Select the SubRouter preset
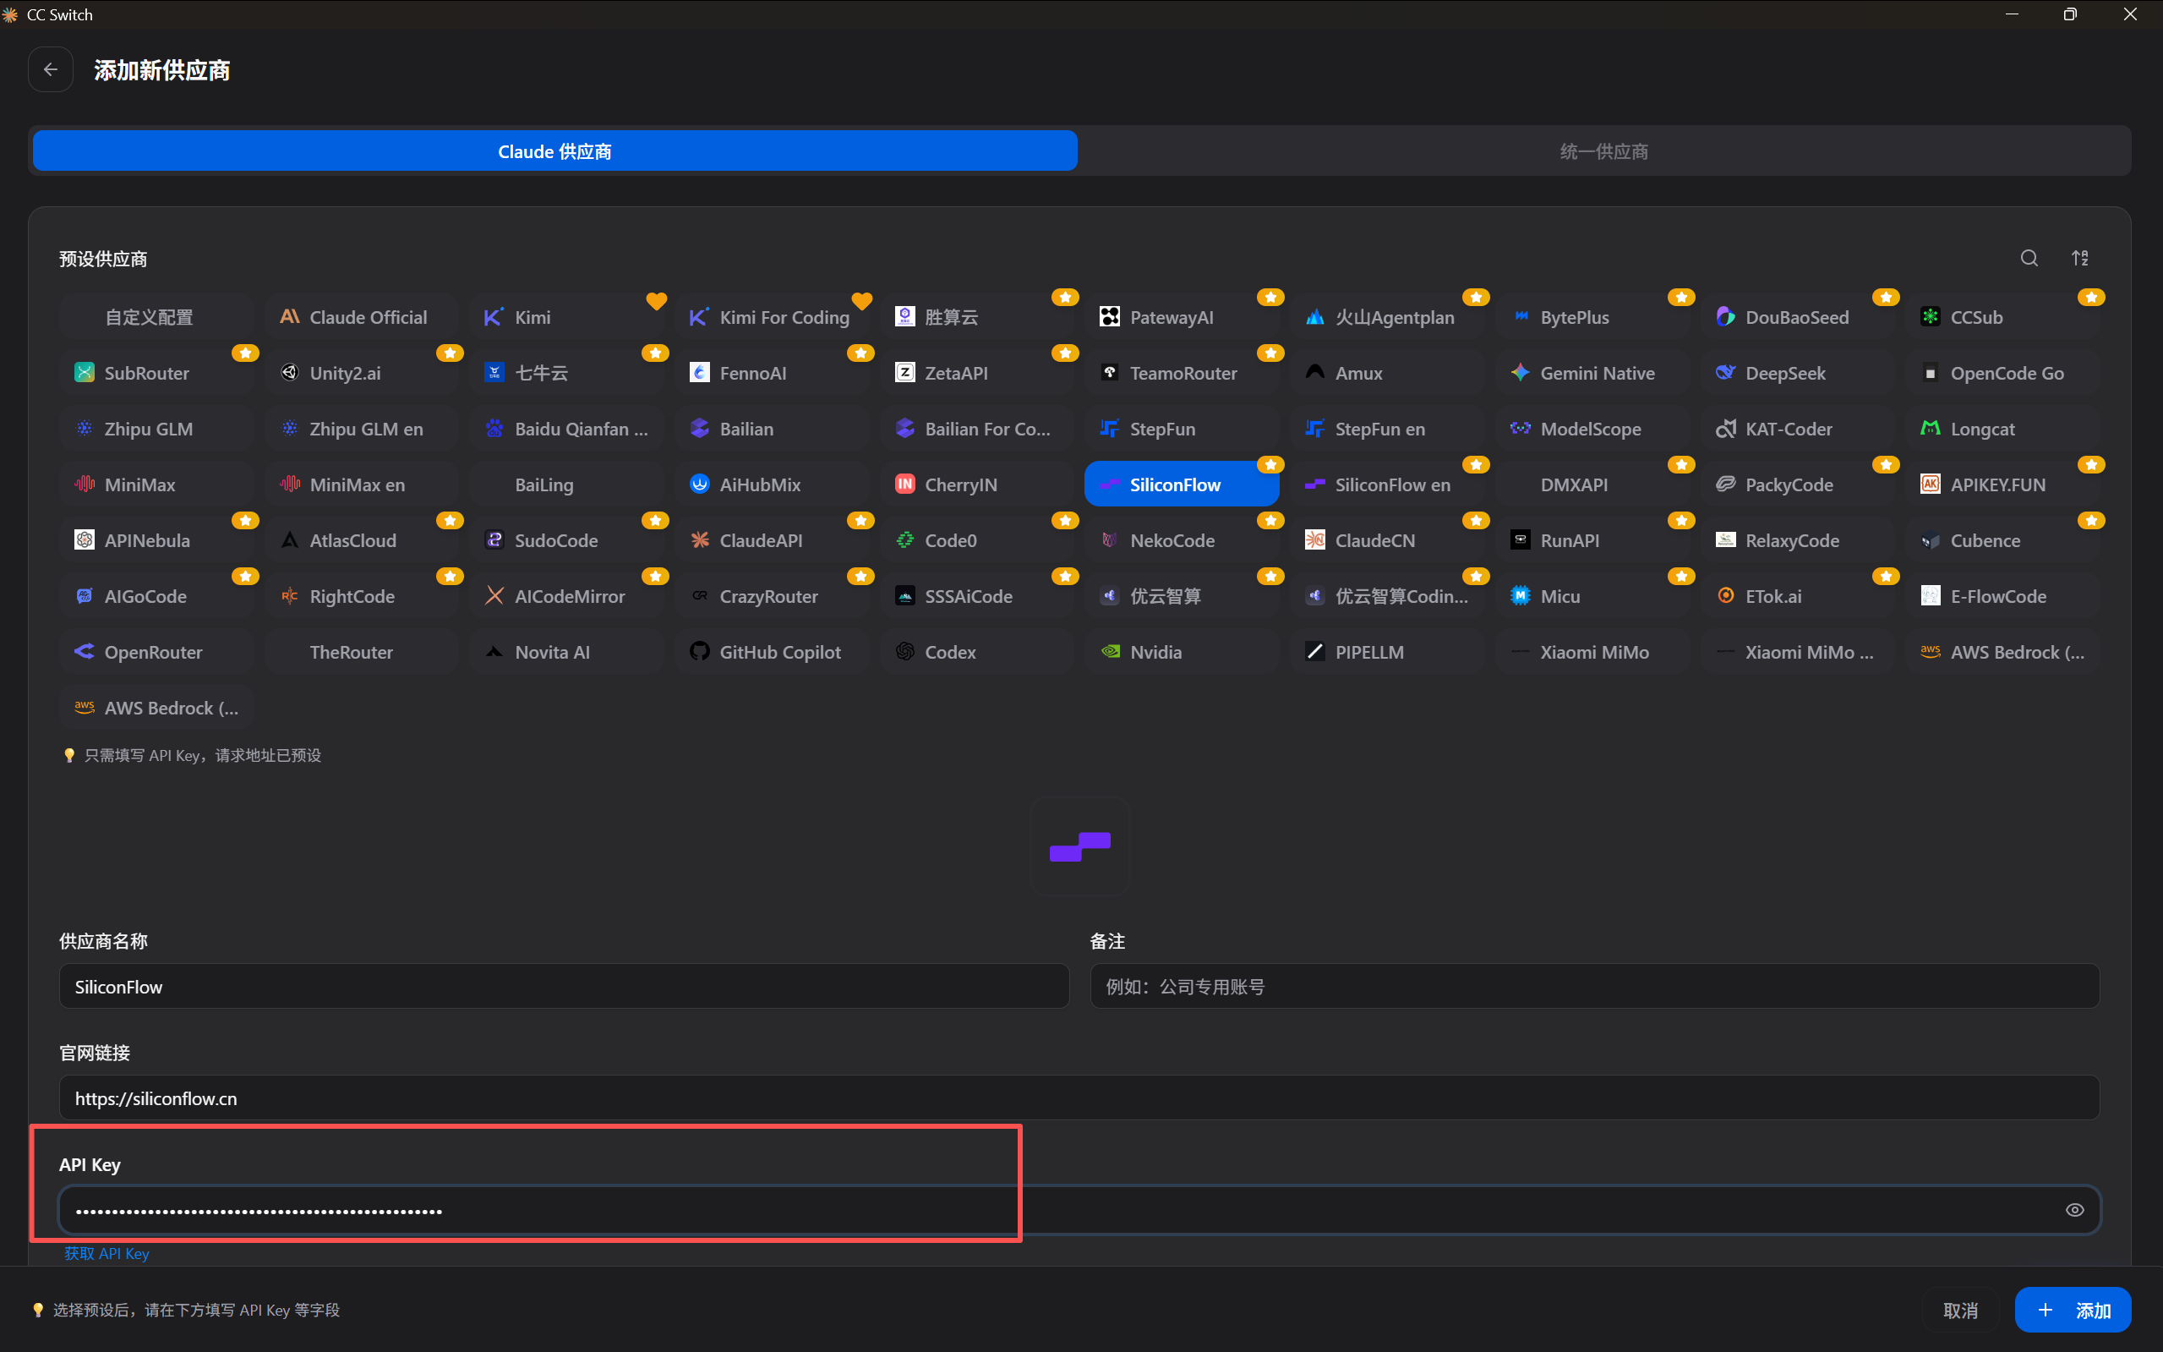Screen dimensions: 2163x1352 coord(156,373)
